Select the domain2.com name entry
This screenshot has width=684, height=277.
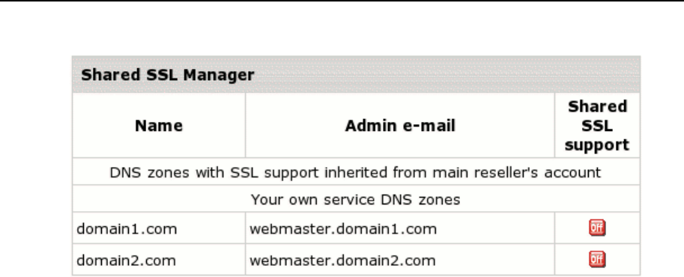tap(126, 261)
